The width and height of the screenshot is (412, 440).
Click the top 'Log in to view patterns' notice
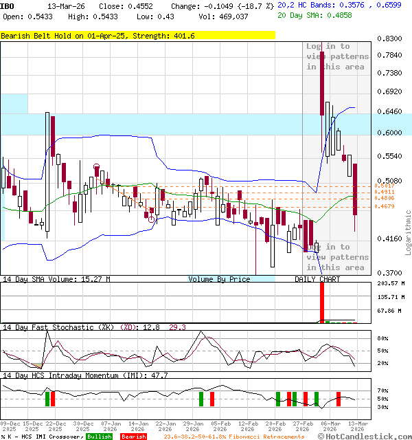(337, 56)
